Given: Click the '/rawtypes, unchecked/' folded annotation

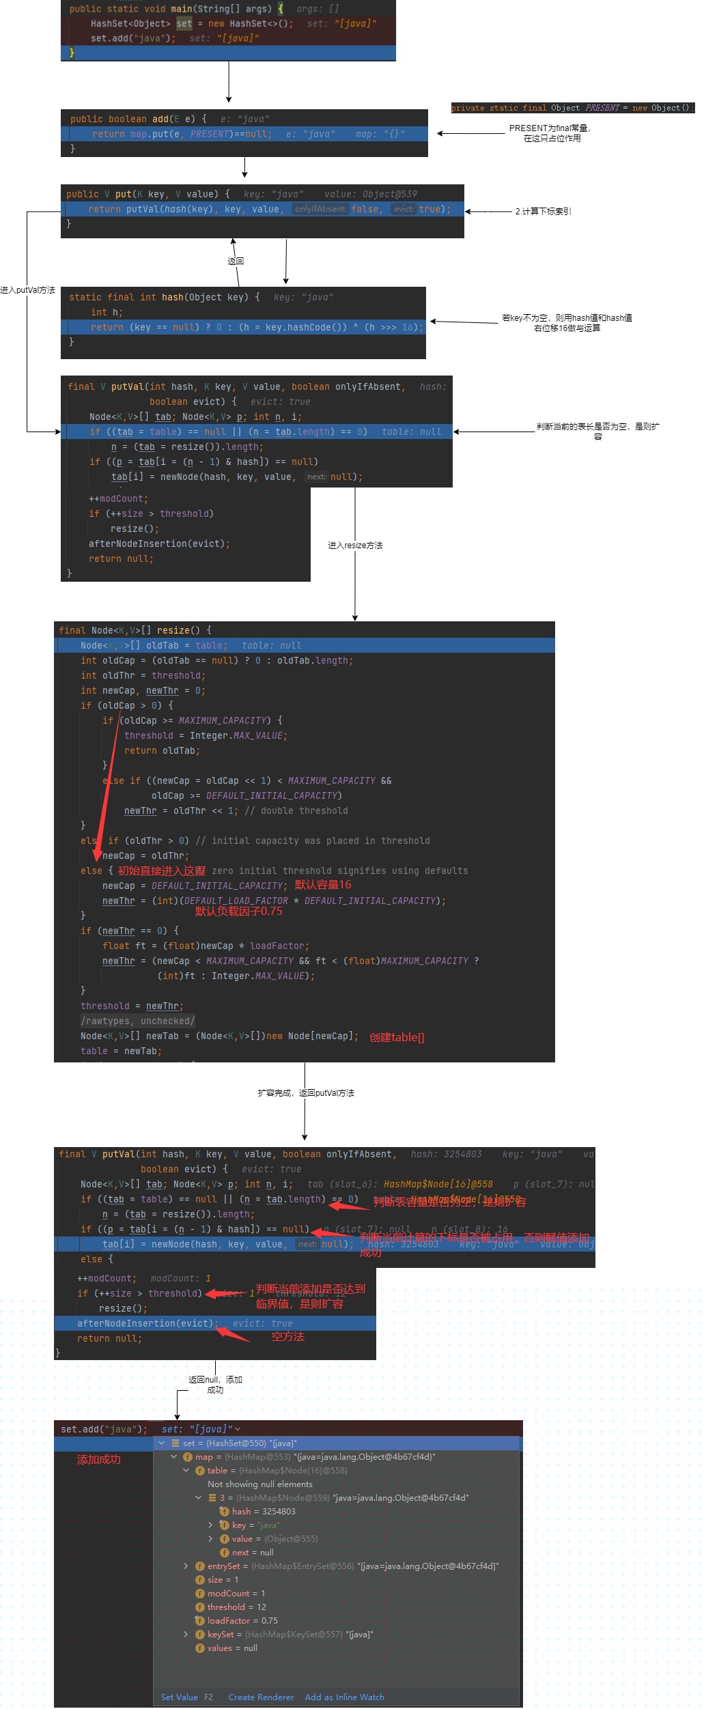Looking at the screenshot, I should coord(138,1021).
